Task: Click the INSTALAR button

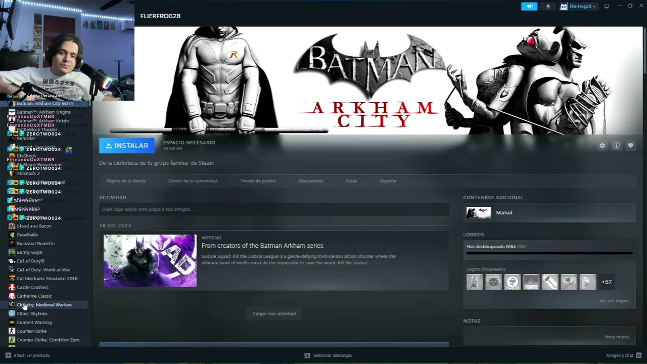Action: 127,146
